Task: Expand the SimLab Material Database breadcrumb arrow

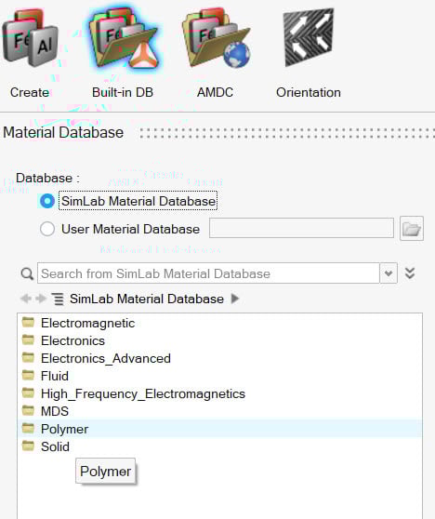Action: (x=235, y=299)
